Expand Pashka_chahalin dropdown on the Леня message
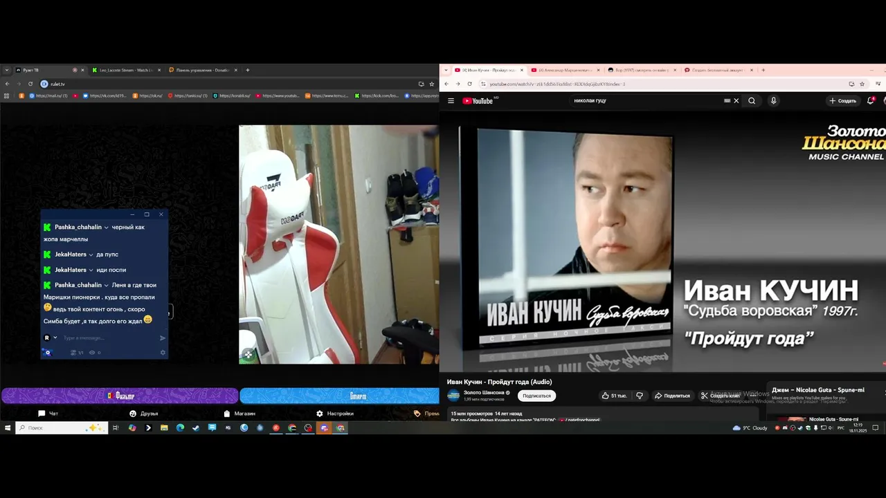The height and width of the screenshot is (498, 886). [106, 285]
